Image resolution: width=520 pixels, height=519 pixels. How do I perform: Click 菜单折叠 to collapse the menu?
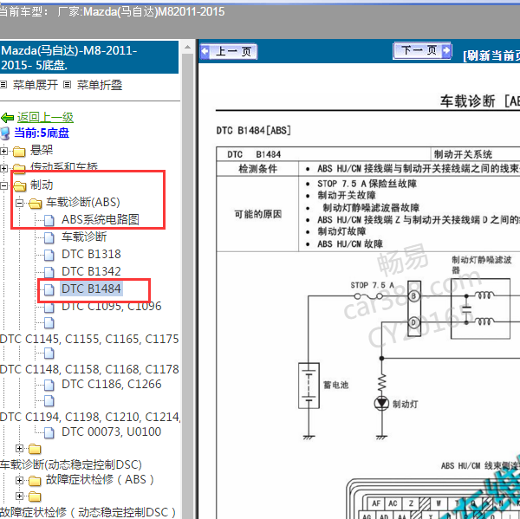[x=100, y=85]
